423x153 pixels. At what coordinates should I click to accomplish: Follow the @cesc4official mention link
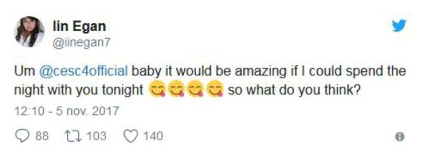pyautogui.click(x=84, y=71)
